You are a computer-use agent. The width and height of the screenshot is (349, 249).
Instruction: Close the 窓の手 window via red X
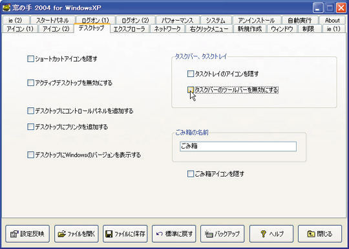coord(341,8)
